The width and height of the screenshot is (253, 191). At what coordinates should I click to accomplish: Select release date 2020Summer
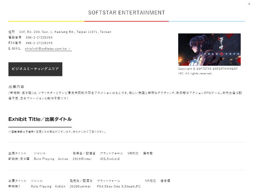click(80, 187)
